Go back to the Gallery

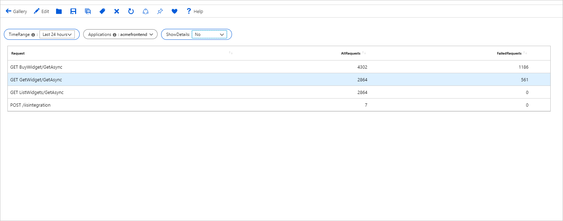[16, 11]
